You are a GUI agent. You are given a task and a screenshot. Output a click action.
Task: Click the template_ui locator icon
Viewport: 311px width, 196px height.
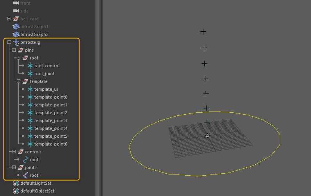tap(30, 89)
